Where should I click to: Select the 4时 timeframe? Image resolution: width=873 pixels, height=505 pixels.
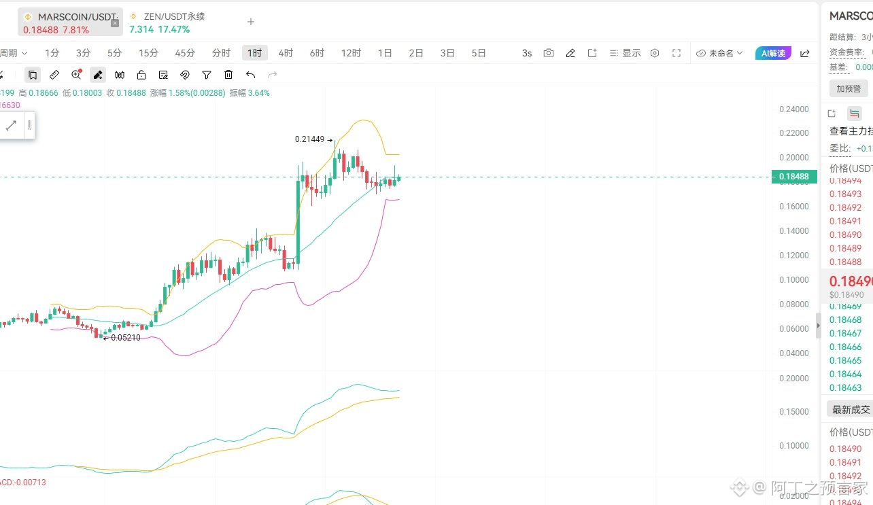pyautogui.click(x=286, y=53)
